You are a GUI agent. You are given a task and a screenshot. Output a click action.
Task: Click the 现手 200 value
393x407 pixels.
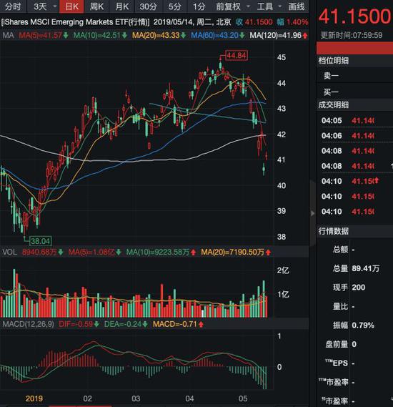359,288
